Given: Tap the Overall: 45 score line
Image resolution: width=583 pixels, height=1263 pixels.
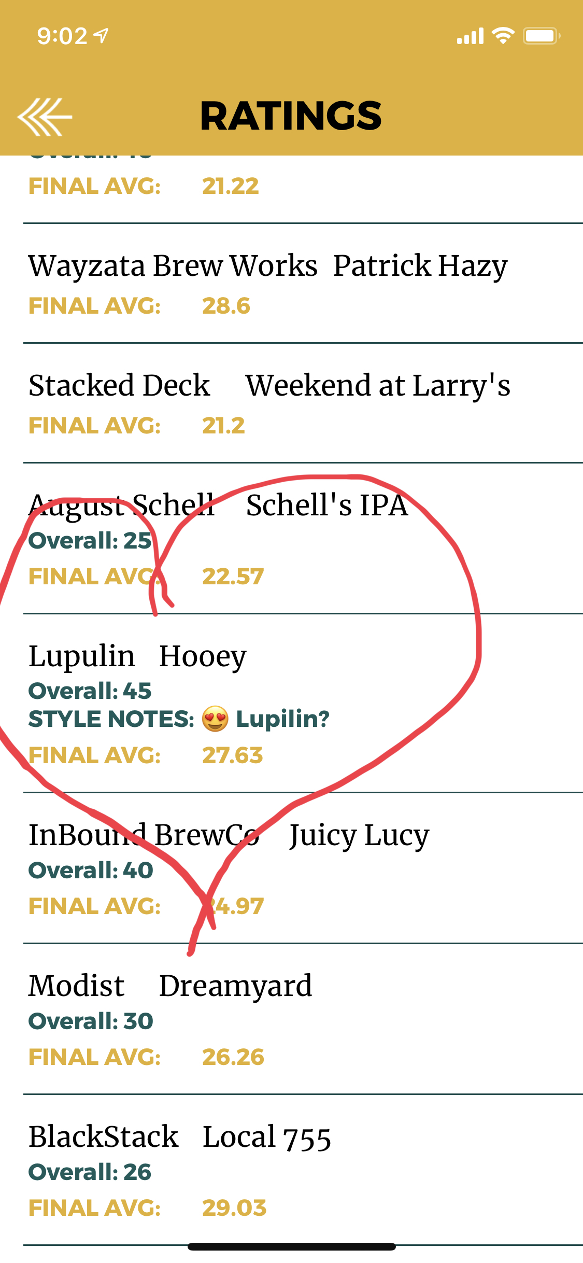Looking at the screenshot, I should [x=90, y=691].
